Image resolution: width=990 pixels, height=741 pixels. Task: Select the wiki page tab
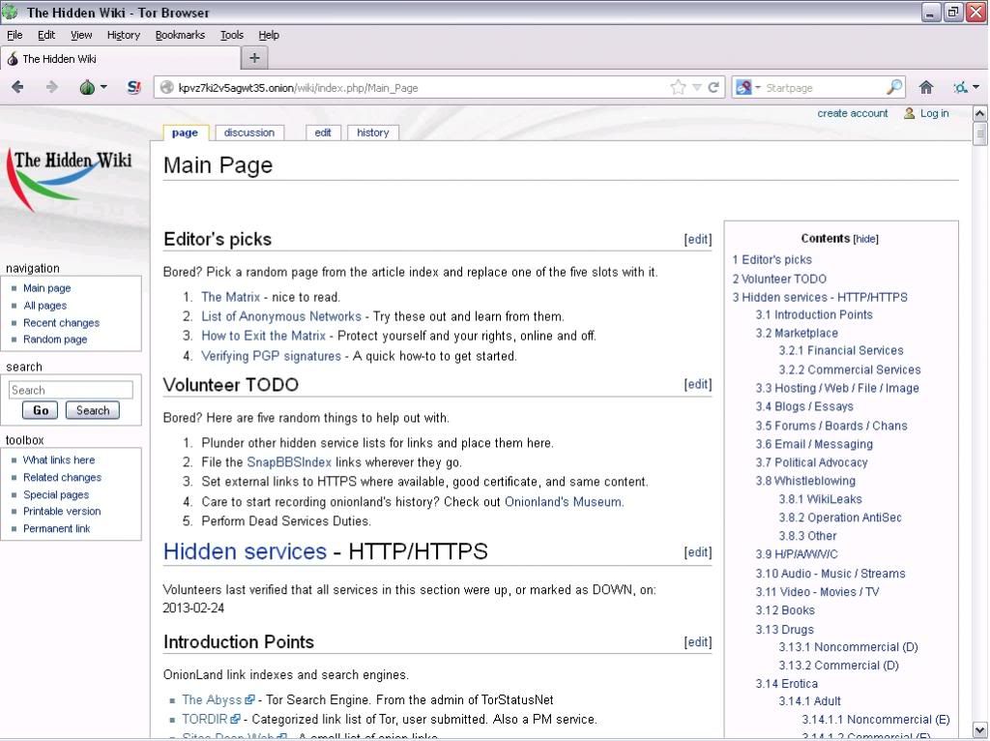point(185,133)
